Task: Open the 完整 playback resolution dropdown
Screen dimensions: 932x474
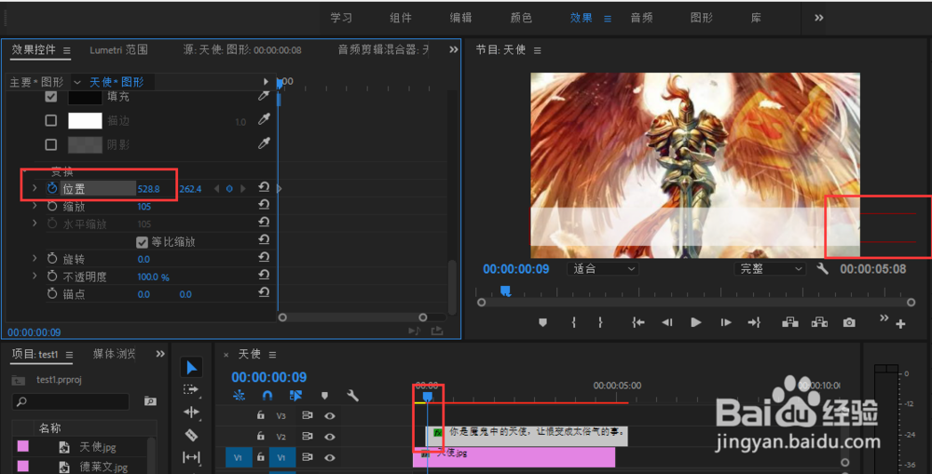Action: click(769, 269)
